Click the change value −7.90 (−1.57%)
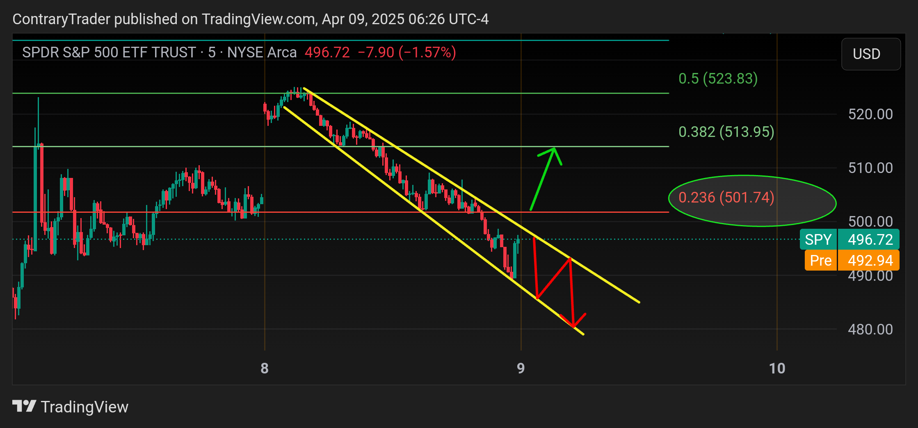Image resolution: width=918 pixels, height=428 pixels. [407, 52]
